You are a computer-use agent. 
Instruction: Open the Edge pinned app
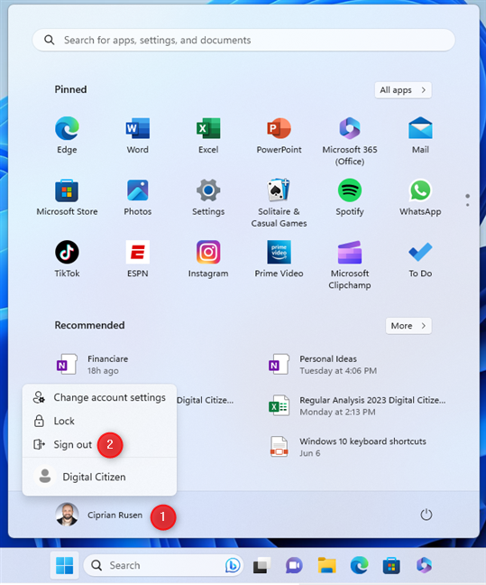(x=67, y=135)
